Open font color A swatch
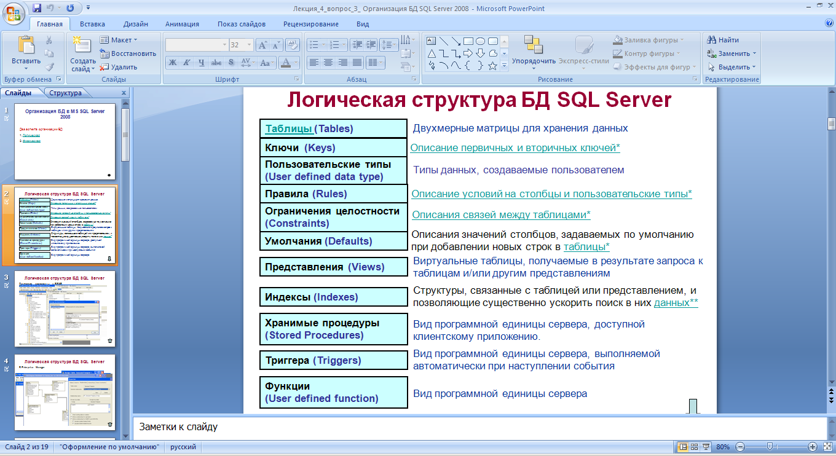This screenshot has width=836, height=456. click(285, 63)
